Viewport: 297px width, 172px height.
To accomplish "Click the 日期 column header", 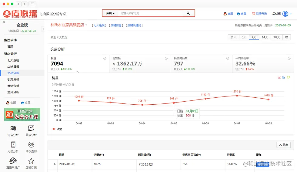I will (x=62, y=155).
